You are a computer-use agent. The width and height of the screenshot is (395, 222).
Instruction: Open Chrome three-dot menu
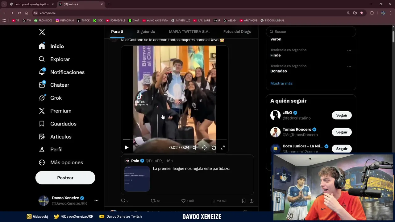coord(391,13)
